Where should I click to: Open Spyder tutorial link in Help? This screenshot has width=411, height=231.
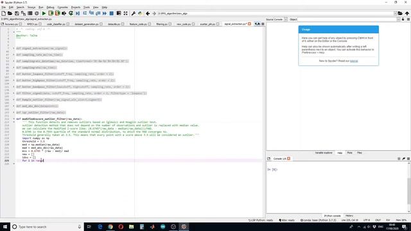point(354,61)
